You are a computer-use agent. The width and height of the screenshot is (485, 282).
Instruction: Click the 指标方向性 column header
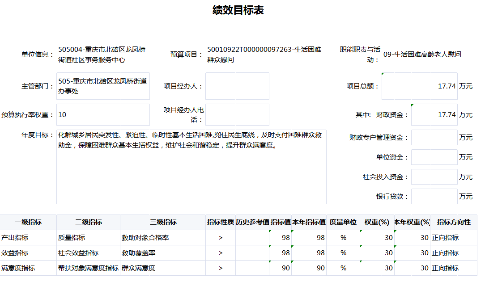coord(454,222)
